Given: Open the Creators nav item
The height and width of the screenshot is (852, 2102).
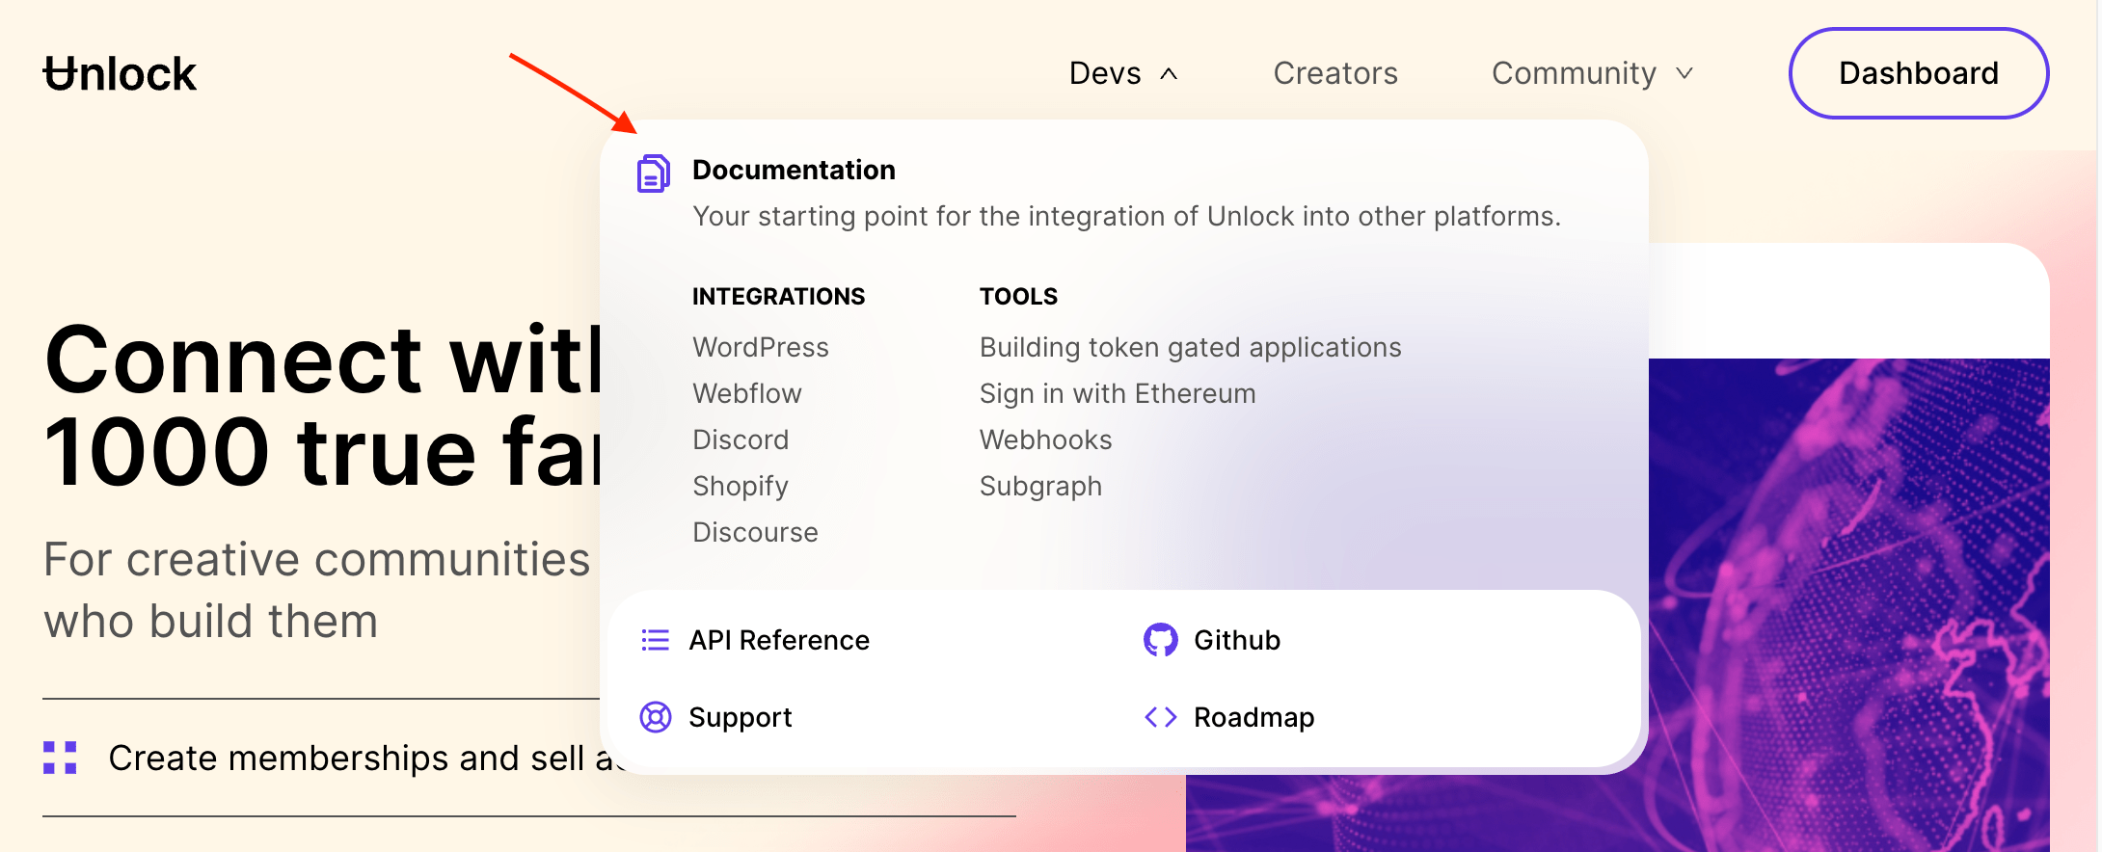Looking at the screenshot, I should click(x=1335, y=73).
